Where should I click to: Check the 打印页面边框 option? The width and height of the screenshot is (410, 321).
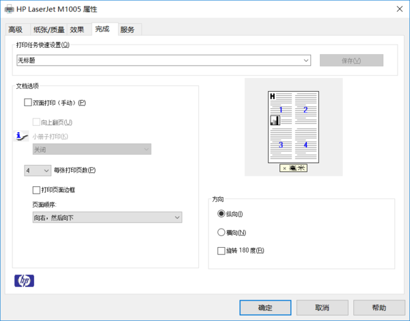[36, 190]
